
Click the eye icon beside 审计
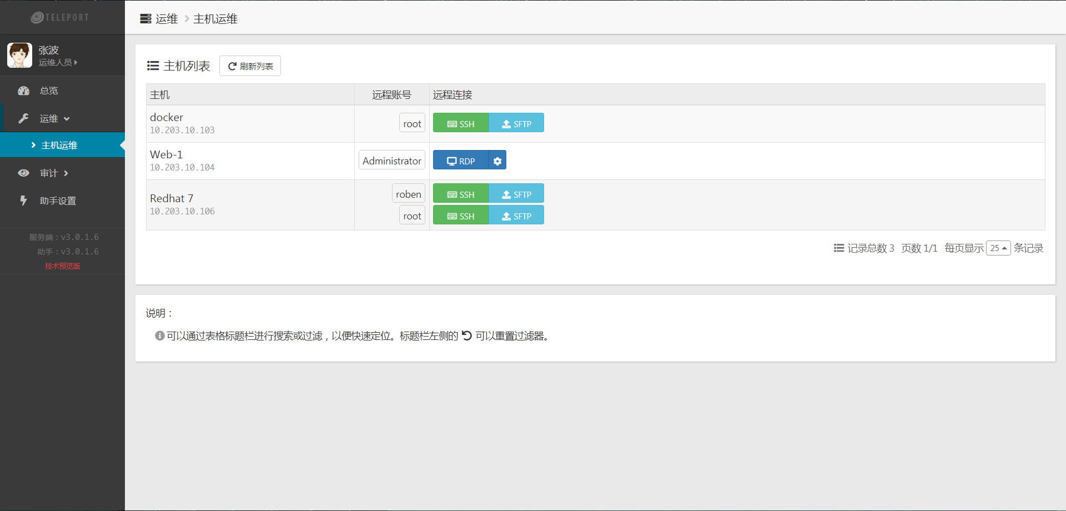pyautogui.click(x=23, y=173)
